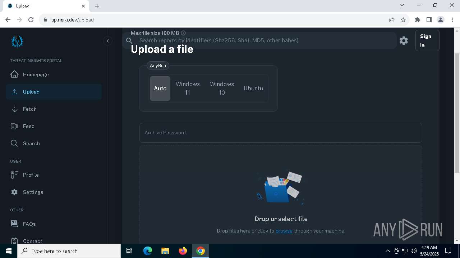The image size is (460, 258).
Task: Select the Auto environment option
Action: tap(160, 88)
